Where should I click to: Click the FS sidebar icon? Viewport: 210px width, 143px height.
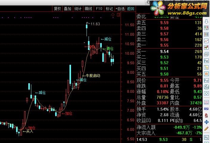click(206, 138)
